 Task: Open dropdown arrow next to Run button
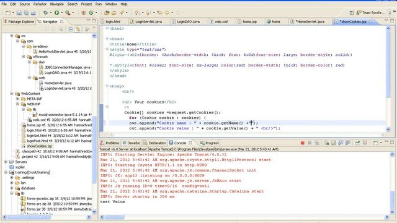tap(61, 12)
